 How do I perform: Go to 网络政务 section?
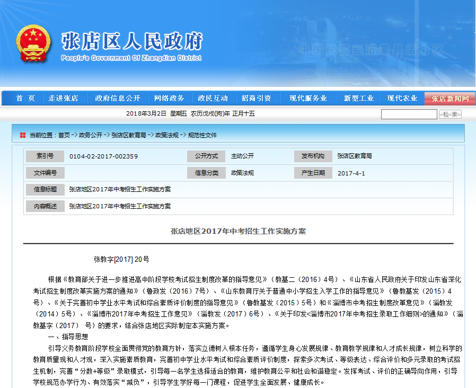(x=169, y=99)
